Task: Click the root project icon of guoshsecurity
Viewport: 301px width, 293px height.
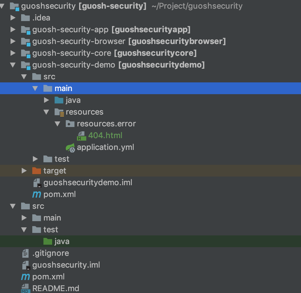Action: click(x=15, y=6)
